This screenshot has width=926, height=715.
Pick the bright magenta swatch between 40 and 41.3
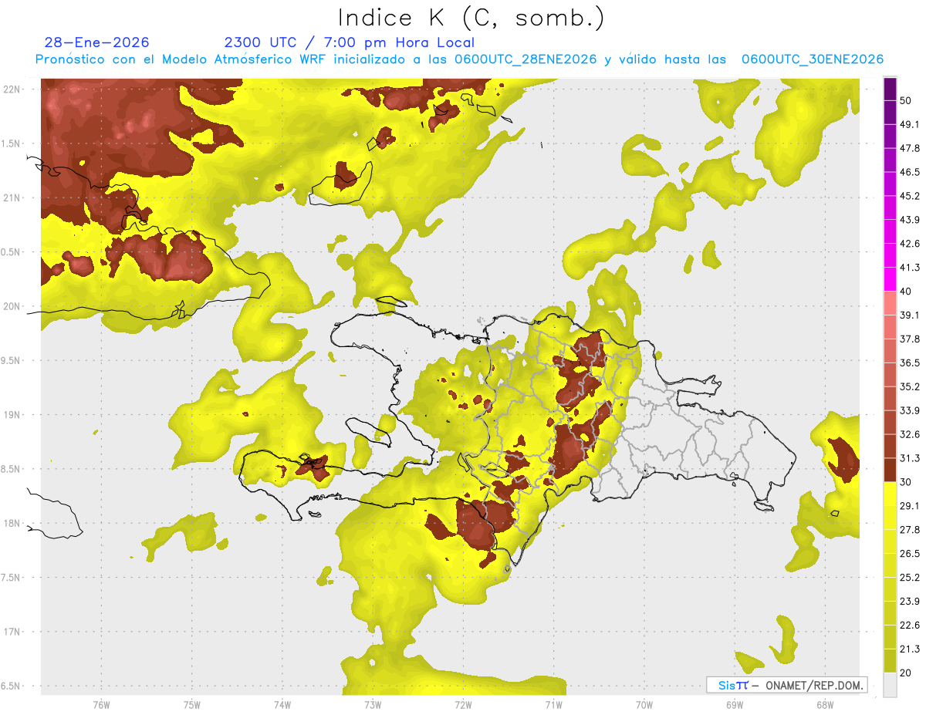pos(890,279)
